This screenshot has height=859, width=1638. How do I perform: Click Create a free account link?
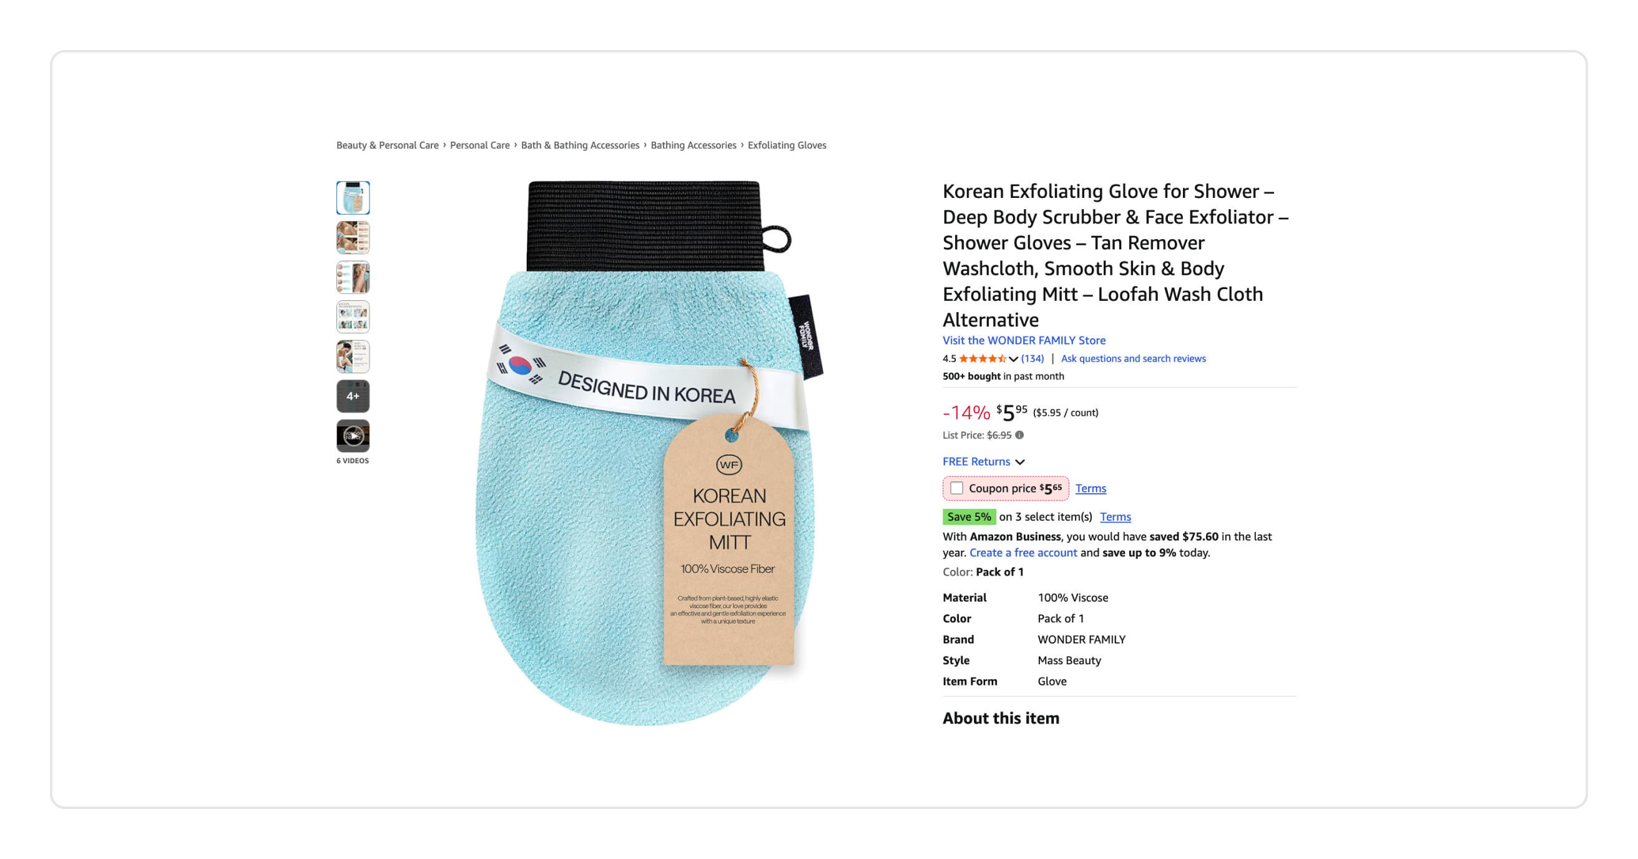[1023, 552]
